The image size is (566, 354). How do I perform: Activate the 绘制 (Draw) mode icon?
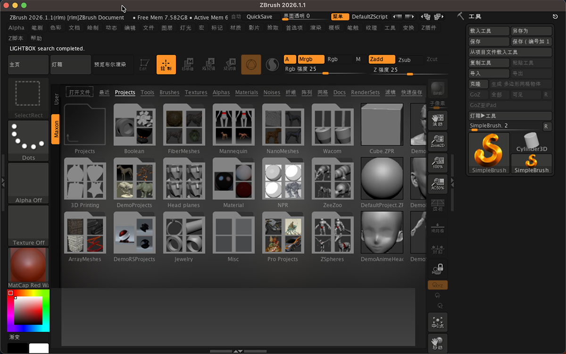[166, 65]
